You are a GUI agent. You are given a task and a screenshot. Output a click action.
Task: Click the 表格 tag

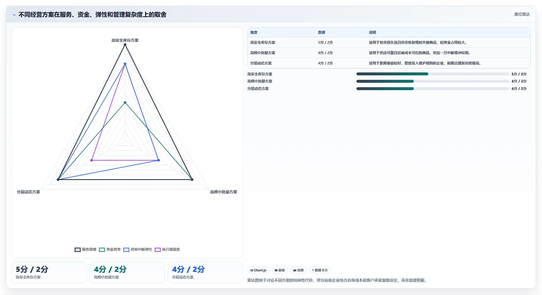[x=280, y=270]
